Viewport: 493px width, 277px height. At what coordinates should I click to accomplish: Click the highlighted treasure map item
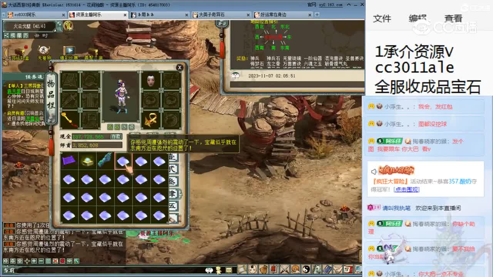pos(123,161)
